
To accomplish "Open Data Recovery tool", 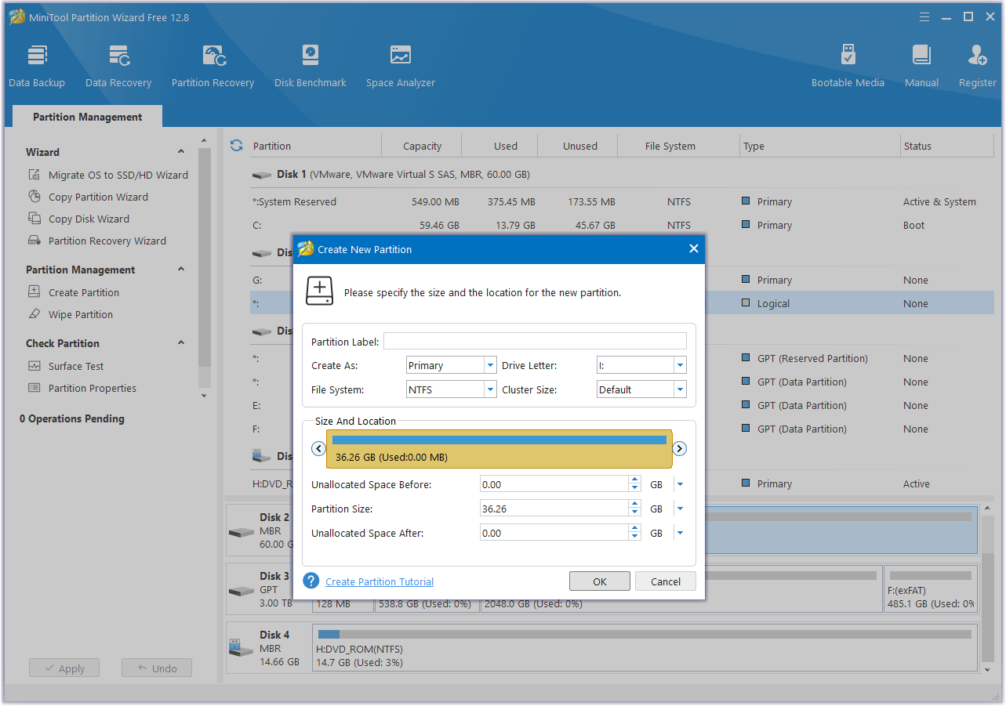I will [118, 66].
